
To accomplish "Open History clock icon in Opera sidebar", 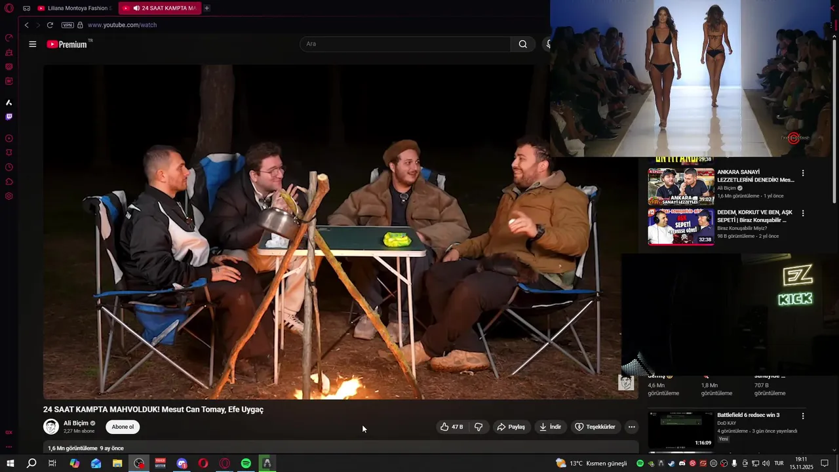I will tap(9, 167).
